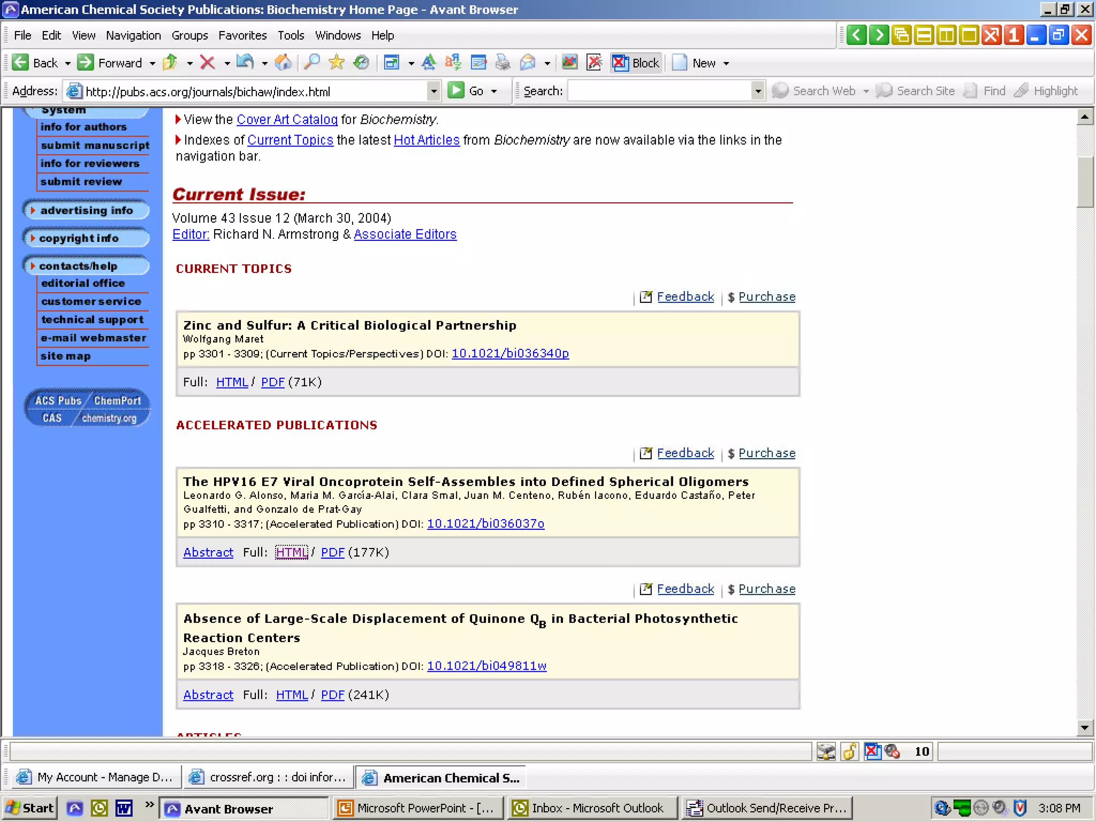Expand the Search box dropdown
The width and height of the screenshot is (1096, 822).
757,91
